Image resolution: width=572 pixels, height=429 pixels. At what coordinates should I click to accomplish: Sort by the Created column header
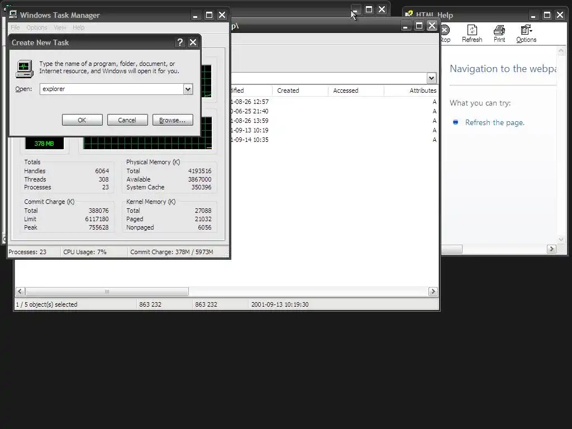pyautogui.click(x=300, y=90)
